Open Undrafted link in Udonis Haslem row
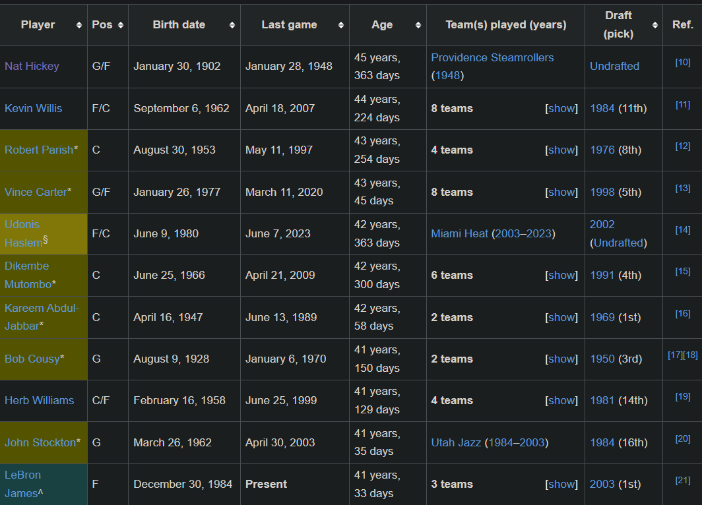The width and height of the screenshot is (702, 505). tap(618, 243)
